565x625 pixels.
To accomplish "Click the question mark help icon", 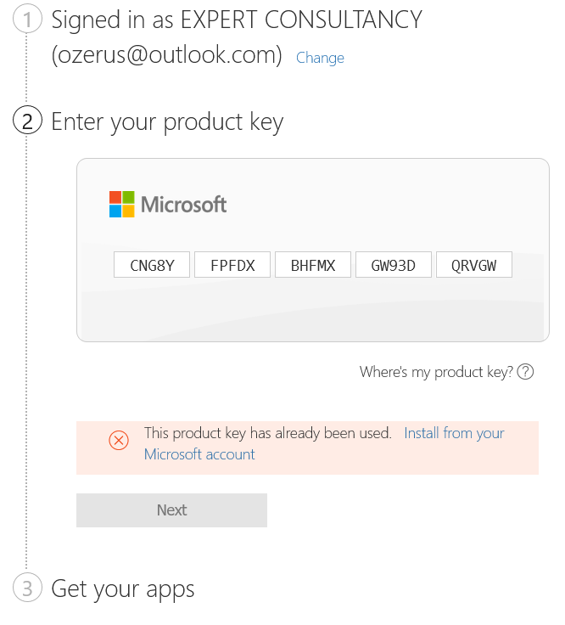I will coord(525,372).
